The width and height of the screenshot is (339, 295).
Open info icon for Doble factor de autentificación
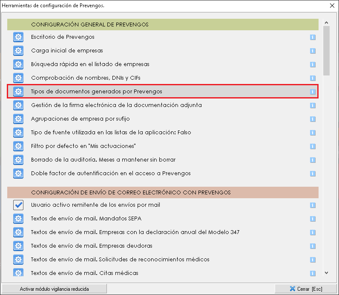[x=313, y=174]
